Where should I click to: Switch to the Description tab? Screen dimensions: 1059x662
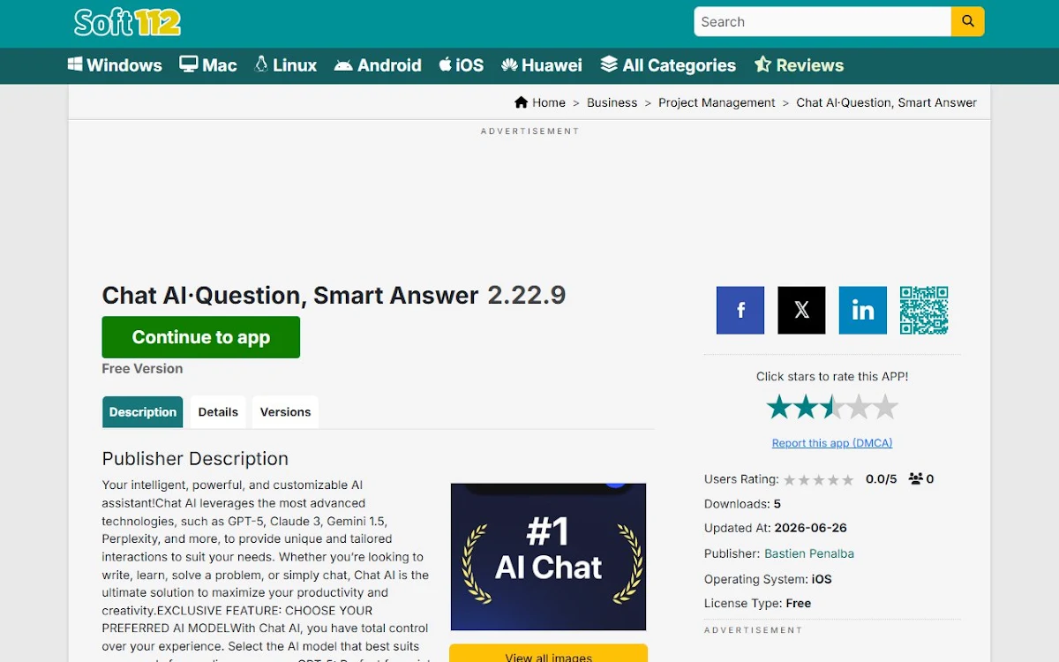(143, 412)
